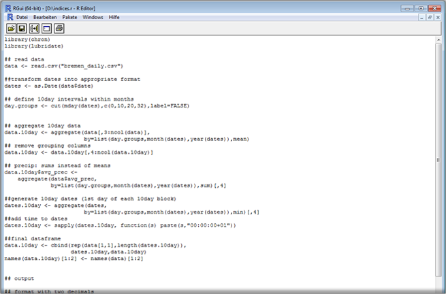Minimize the inner R Editor document window
The height and width of the screenshot is (294, 446).
[x=421, y=18]
